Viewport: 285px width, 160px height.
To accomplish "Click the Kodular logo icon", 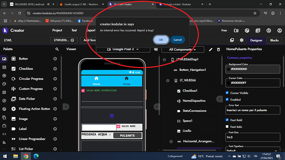I will (x=5, y=31).
